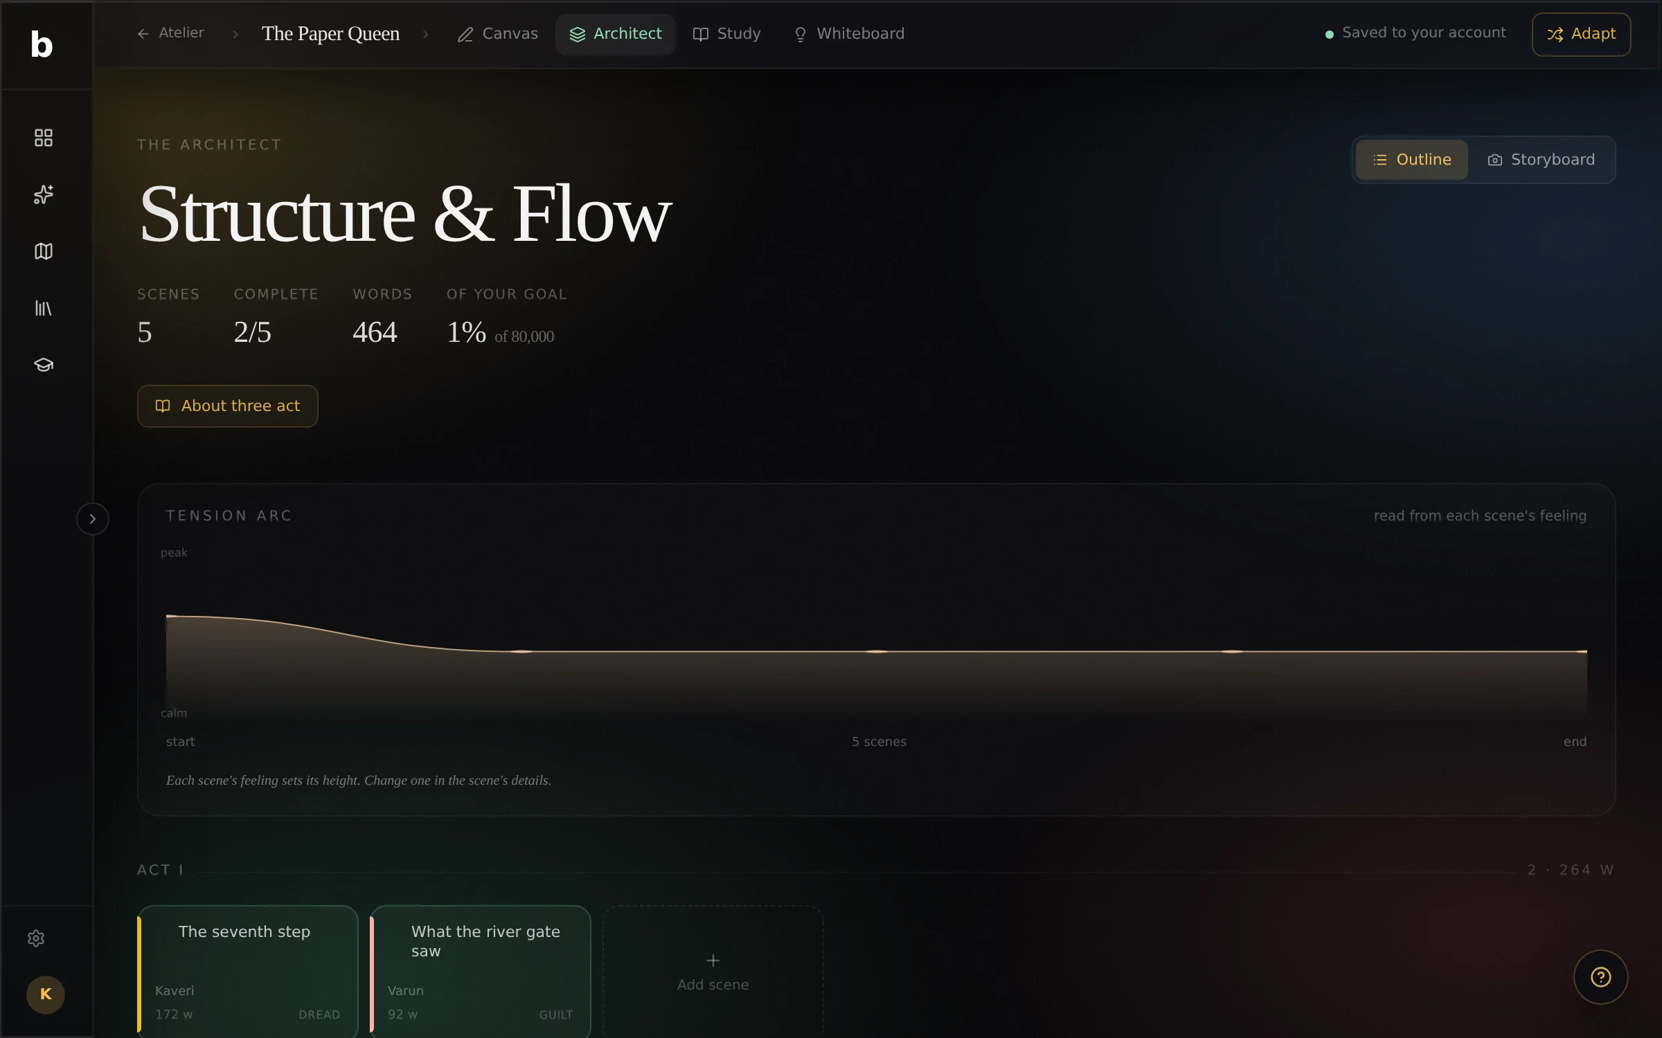1662x1038 pixels.
Task: Click the b logo in the sidebar
Action: pos(42,44)
